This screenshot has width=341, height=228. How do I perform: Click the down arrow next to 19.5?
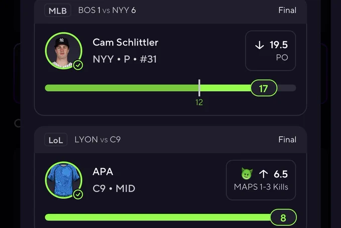259,45
